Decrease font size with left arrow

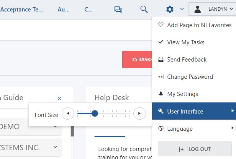68,114
